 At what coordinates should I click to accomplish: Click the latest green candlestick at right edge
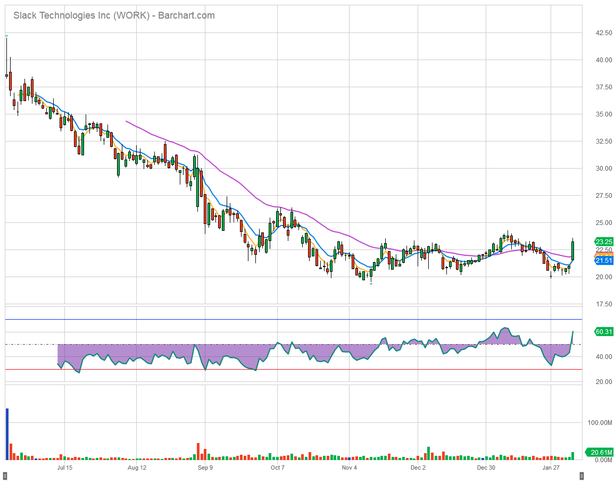[573, 249]
